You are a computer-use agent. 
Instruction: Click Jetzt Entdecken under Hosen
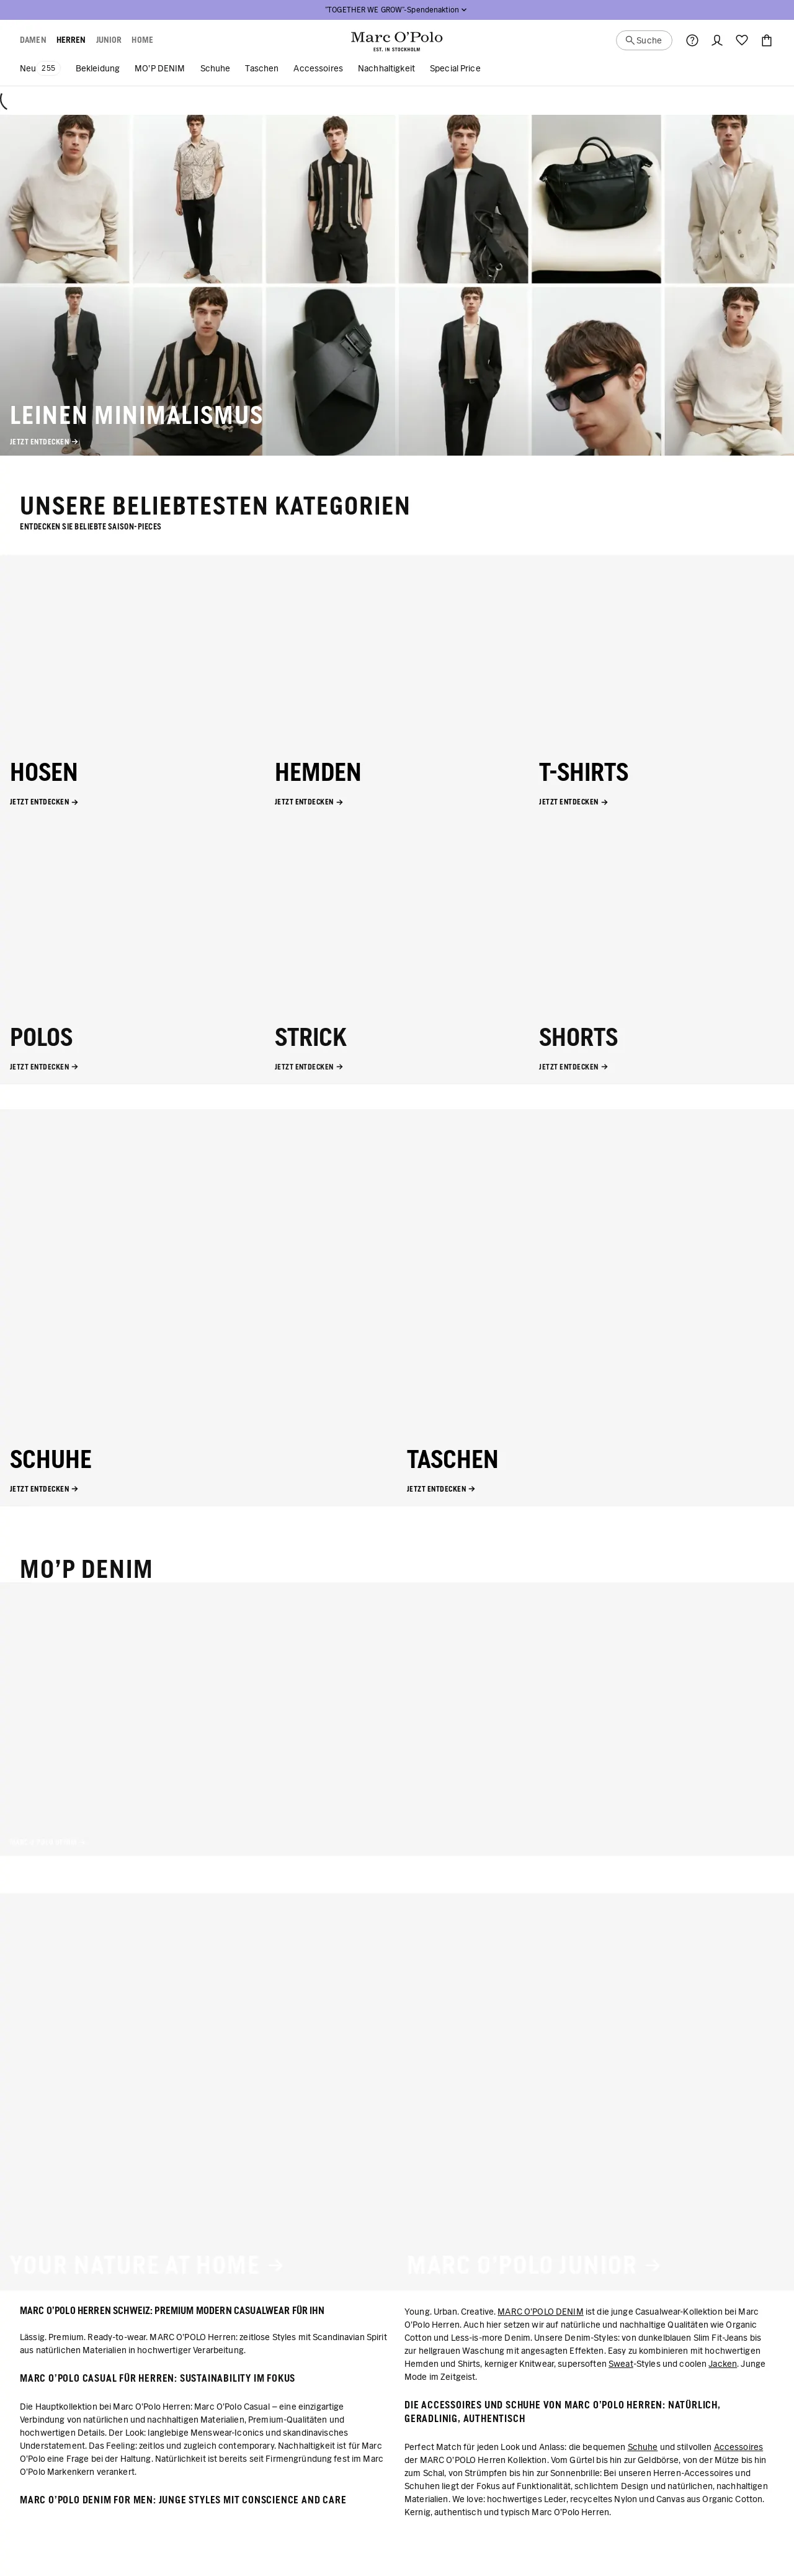44,802
